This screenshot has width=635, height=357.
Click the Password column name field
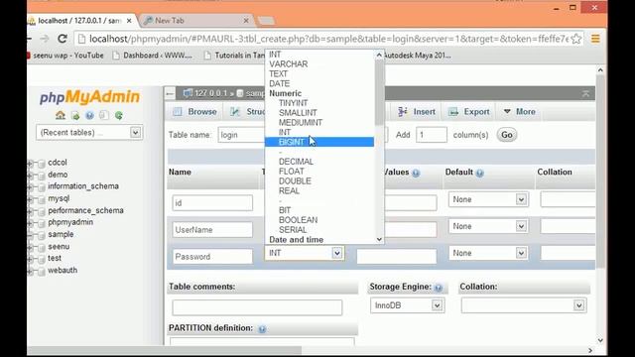(x=212, y=256)
